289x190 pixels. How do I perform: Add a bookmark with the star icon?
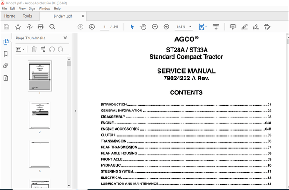pos(18,27)
